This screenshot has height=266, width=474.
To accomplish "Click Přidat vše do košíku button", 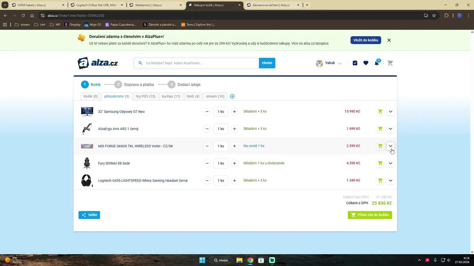I will tap(370, 215).
